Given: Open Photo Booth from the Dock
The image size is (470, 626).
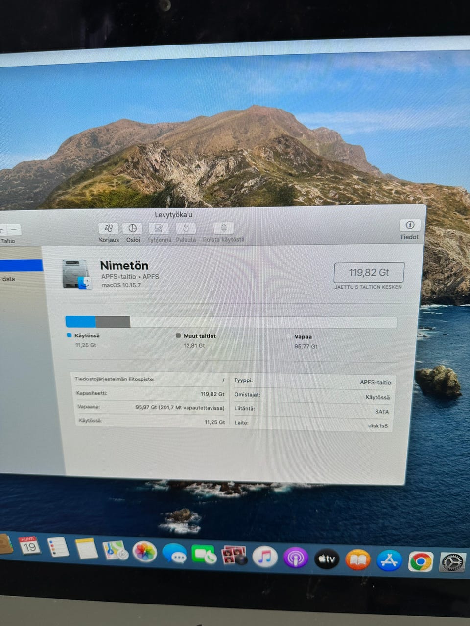Looking at the screenshot, I should (234, 556).
